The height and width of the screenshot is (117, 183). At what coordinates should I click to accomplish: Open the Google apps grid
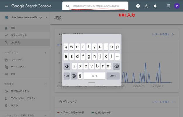(168, 6)
